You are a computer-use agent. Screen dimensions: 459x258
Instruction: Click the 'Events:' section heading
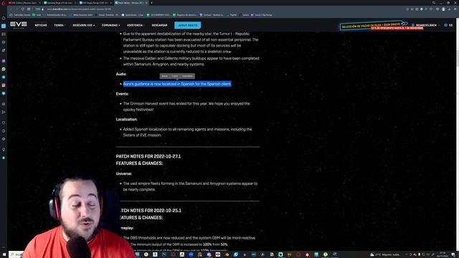pos(123,94)
